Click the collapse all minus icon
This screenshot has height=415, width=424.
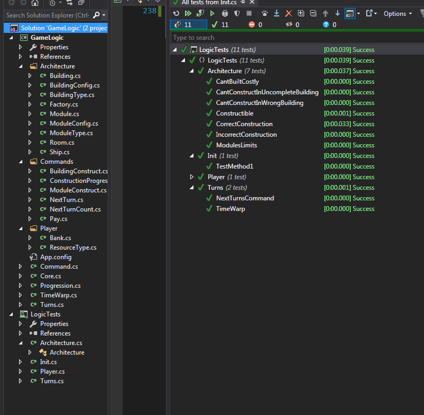tap(313, 13)
